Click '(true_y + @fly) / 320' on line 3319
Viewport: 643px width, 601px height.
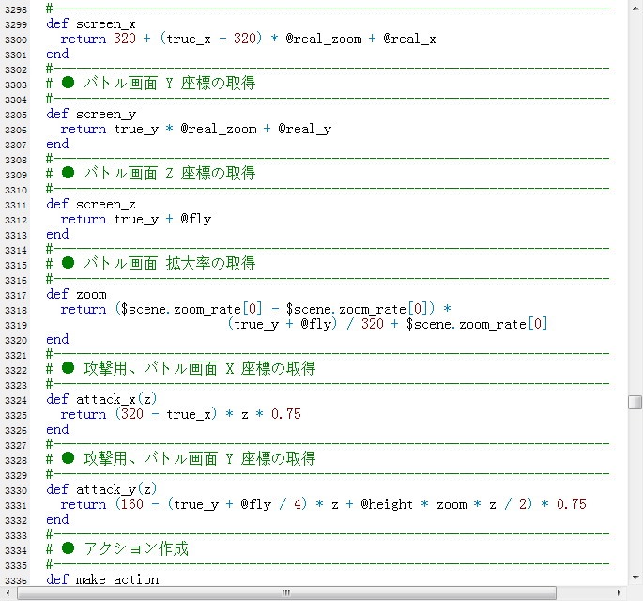(x=305, y=324)
